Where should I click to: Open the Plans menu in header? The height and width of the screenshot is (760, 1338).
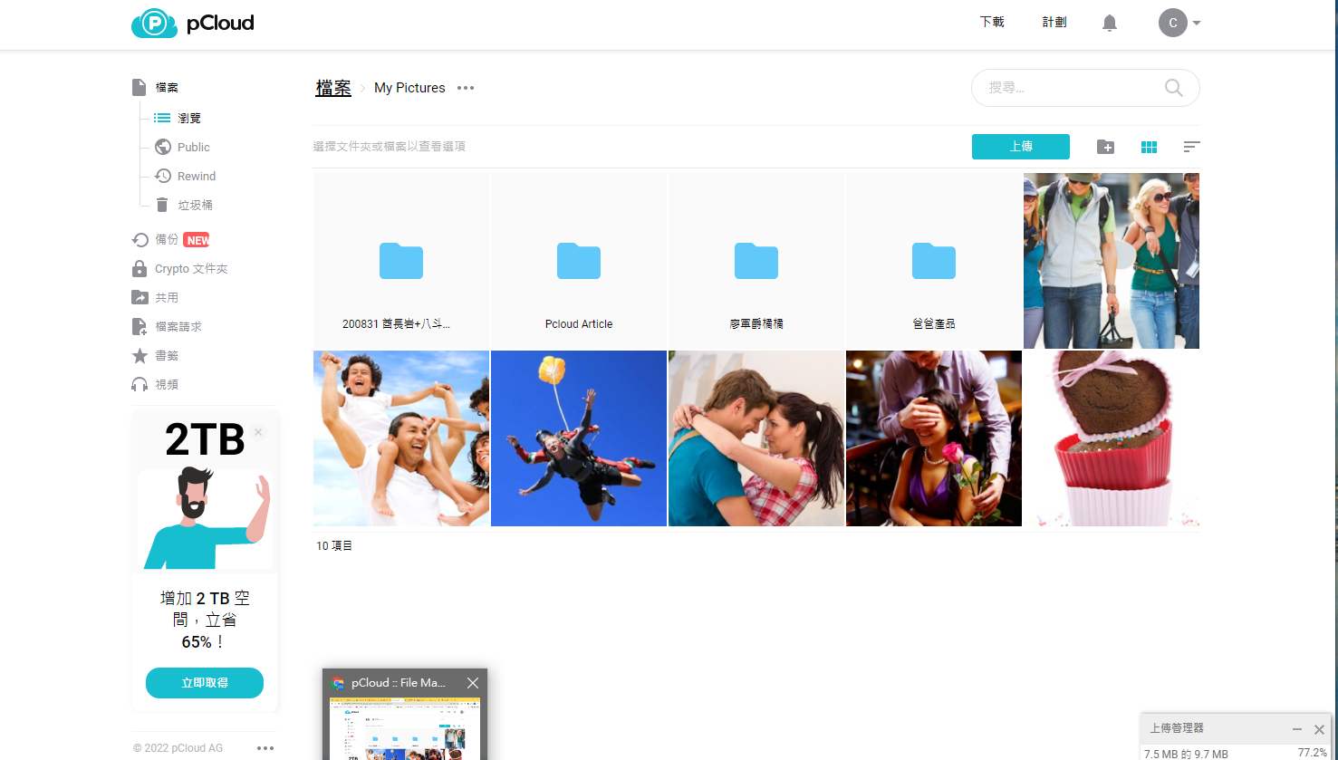coord(1054,22)
